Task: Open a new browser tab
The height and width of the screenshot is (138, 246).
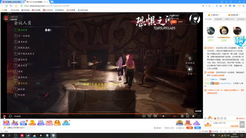Action: coord(52,2)
